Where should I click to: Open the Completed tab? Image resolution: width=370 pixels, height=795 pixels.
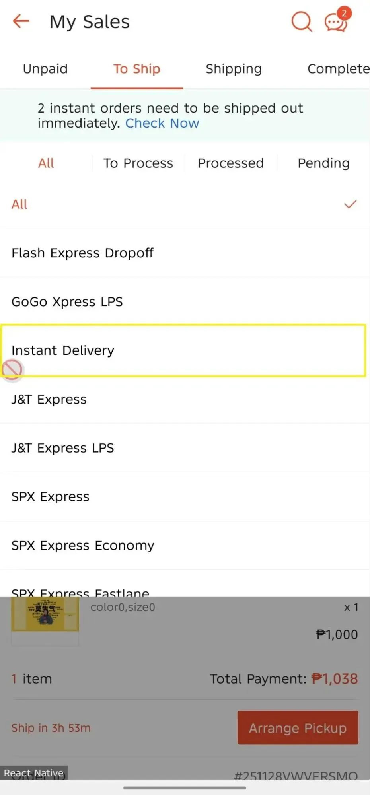[x=338, y=69]
